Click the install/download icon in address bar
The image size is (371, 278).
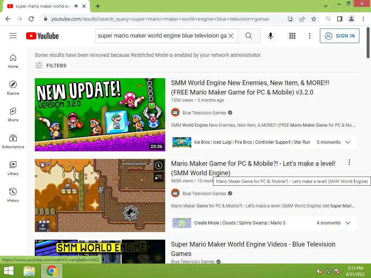pos(290,19)
